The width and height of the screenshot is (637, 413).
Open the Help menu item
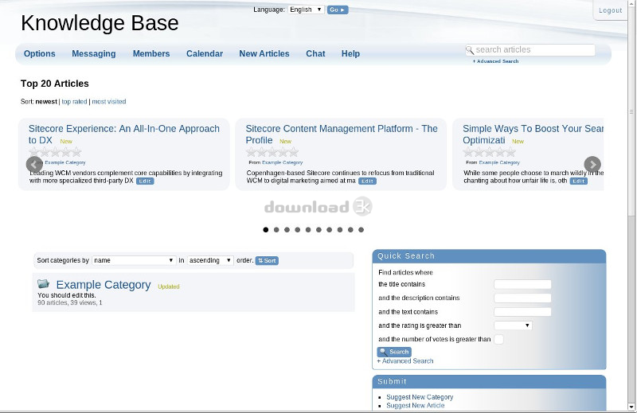pyautogui.click(x=350, y=53)
